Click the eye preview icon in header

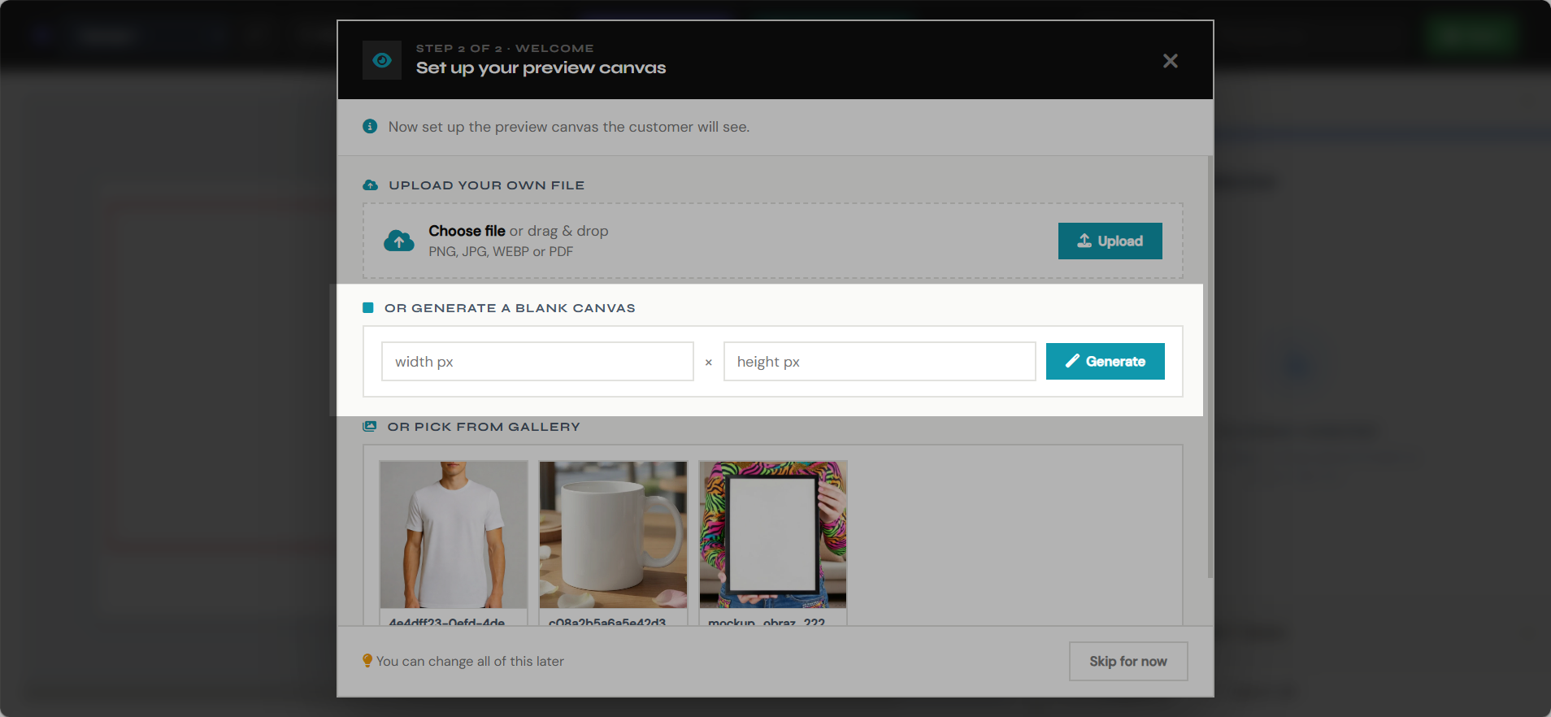[x=382, y=60]
